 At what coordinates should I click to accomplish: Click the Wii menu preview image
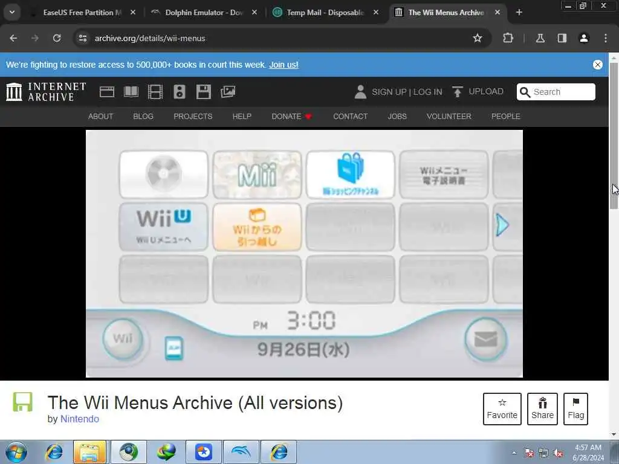[304, 254]
